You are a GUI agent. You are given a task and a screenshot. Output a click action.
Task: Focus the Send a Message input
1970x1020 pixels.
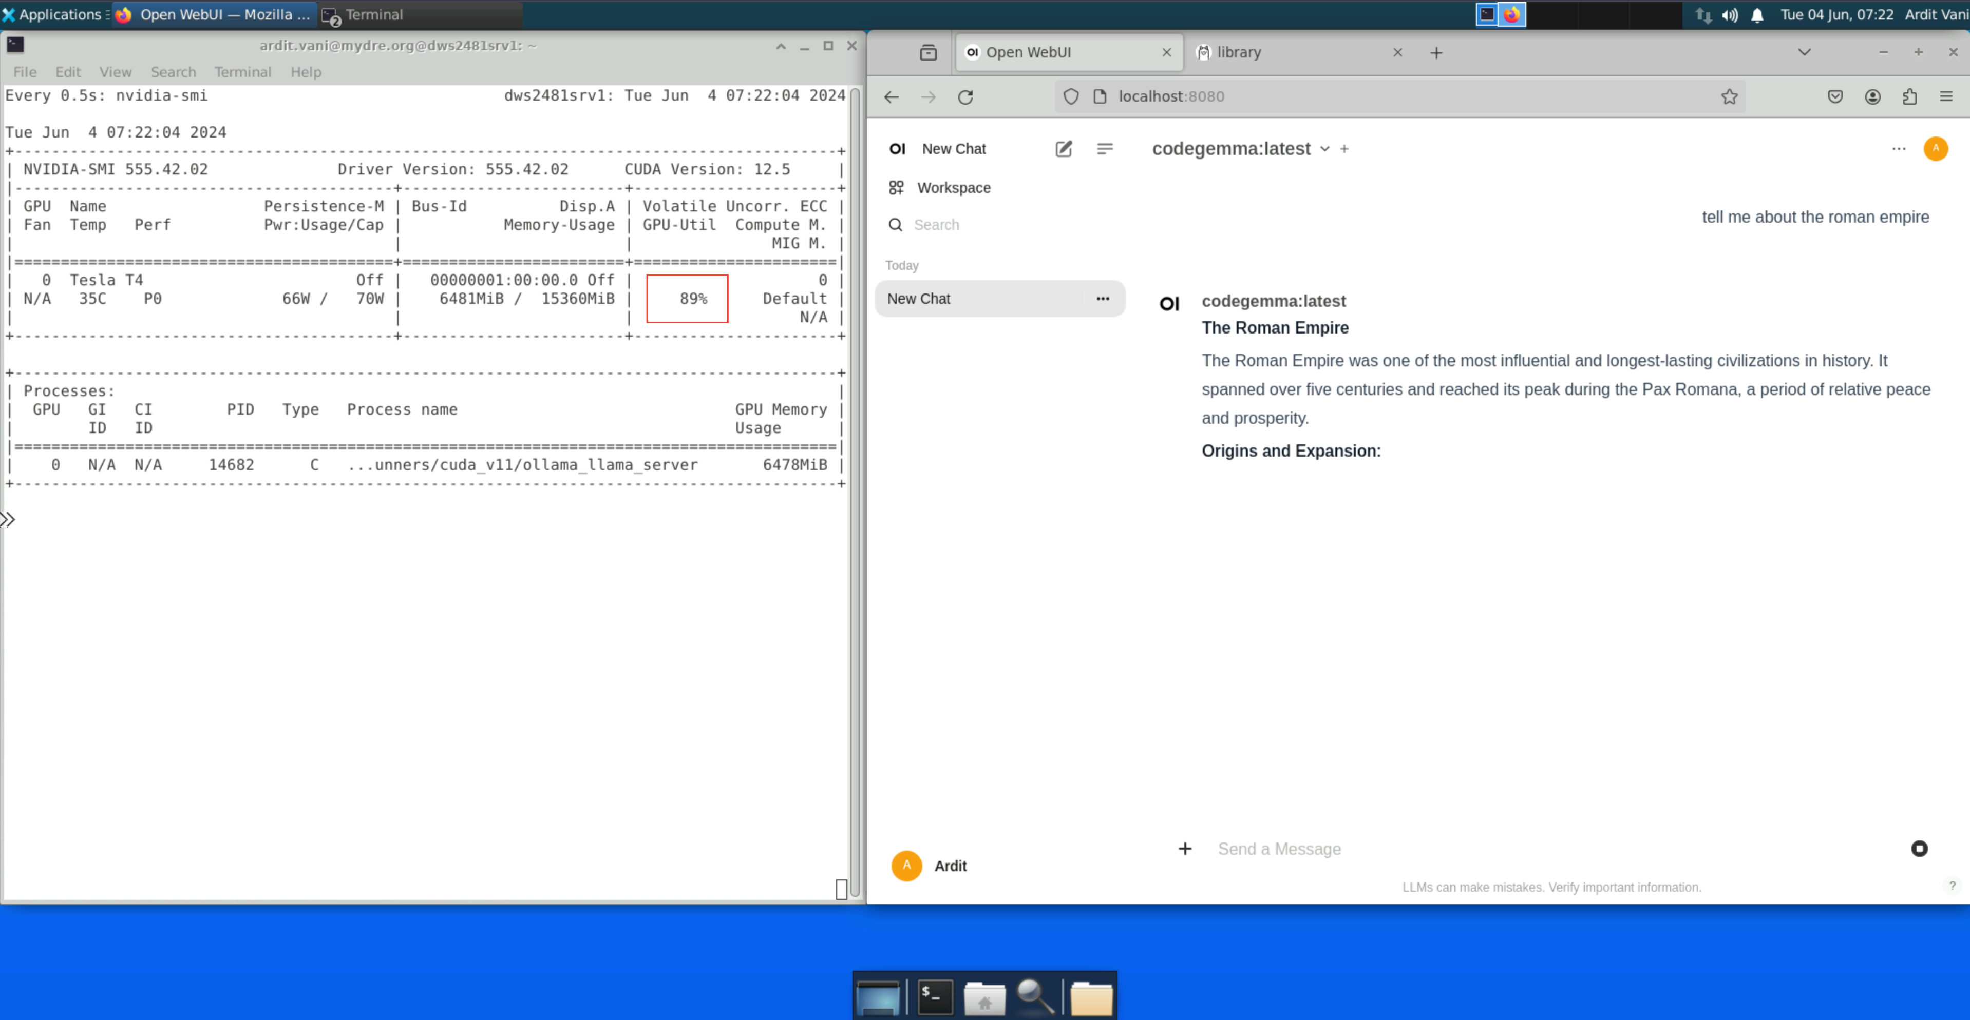pyautogui.click(x=1552, y=848)
